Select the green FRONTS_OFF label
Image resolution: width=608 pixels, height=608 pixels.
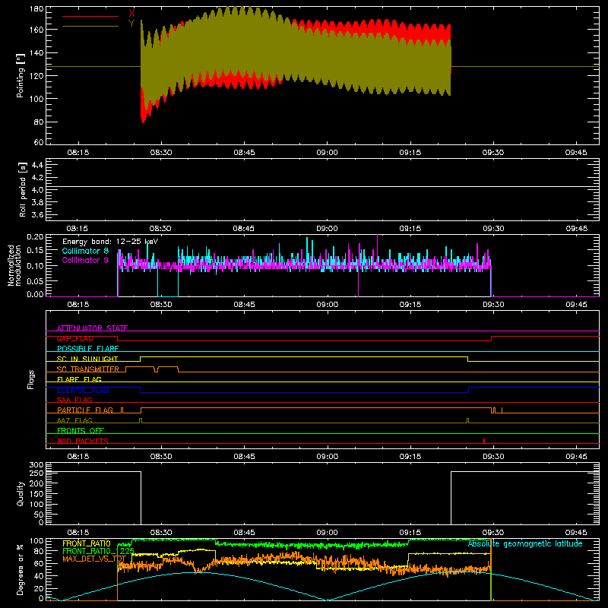pyautogui.click(x=81, y=430)
